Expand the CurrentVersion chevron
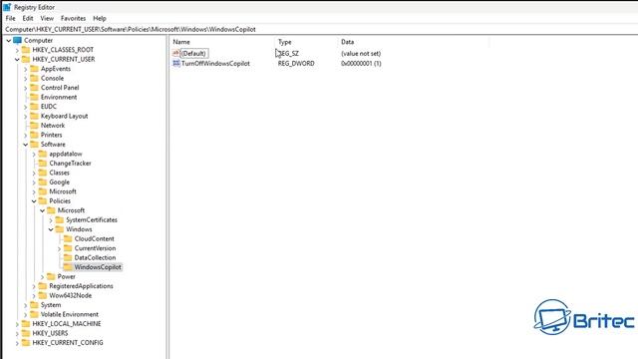This screenshot has height=359, width=638. tap(60, 248)
